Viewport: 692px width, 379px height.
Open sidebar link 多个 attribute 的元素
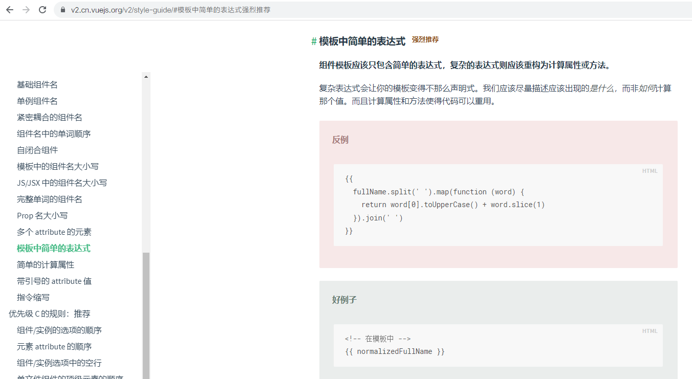coord(54,232)
